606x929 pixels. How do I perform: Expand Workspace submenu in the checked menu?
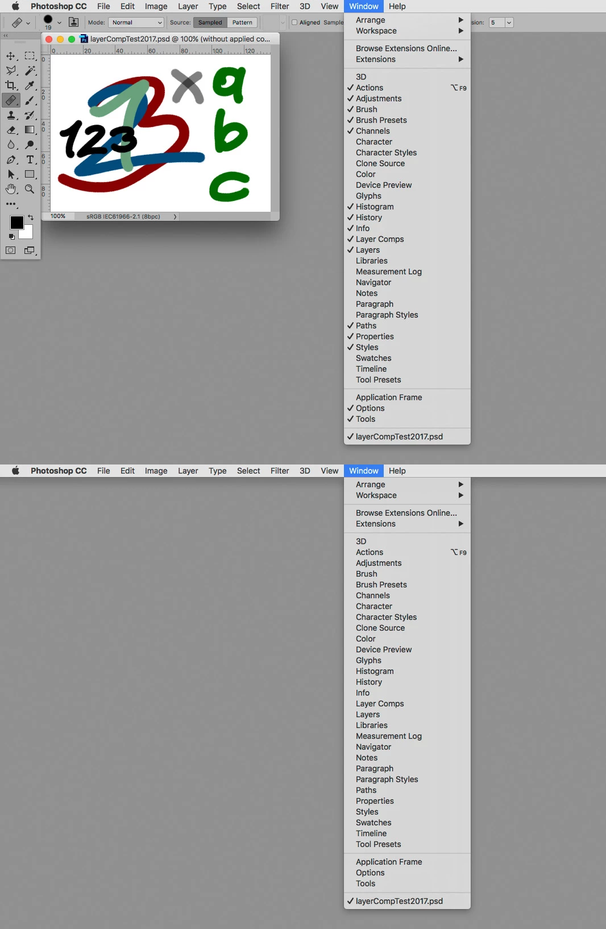(407, 31)
